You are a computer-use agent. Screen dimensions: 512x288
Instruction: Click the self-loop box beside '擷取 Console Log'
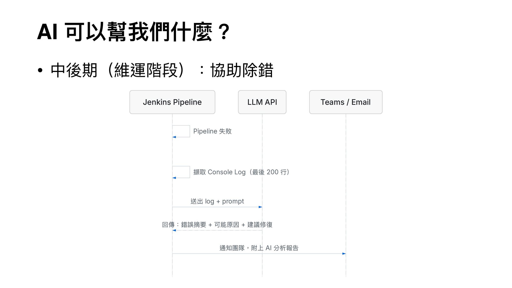click(x=181, y=172)
